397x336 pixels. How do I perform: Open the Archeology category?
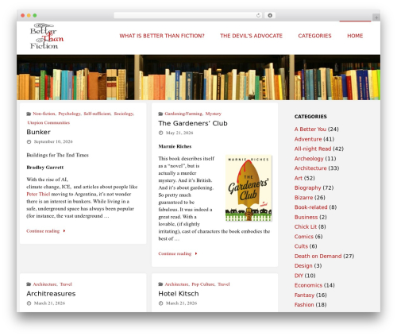click(309, 159)
